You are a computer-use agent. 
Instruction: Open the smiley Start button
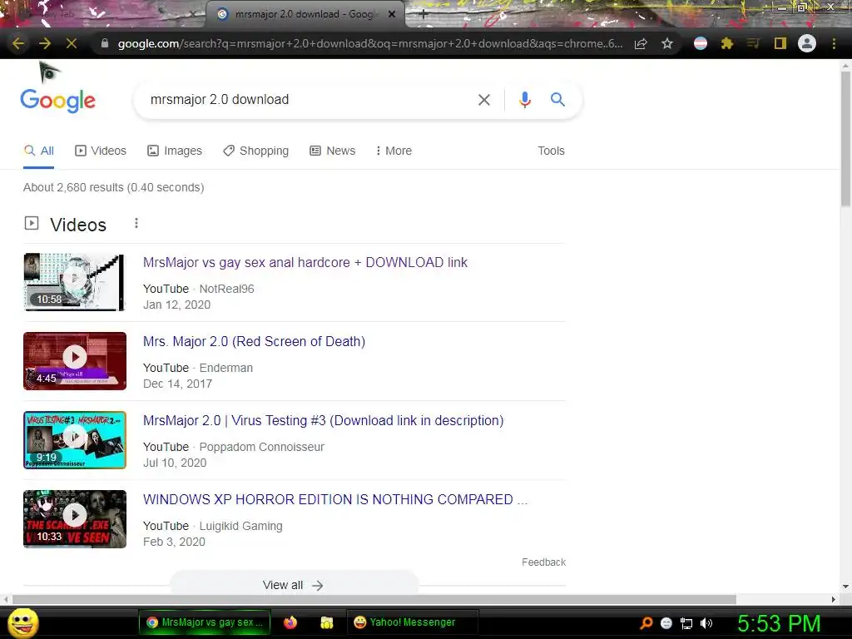[23, 622]
